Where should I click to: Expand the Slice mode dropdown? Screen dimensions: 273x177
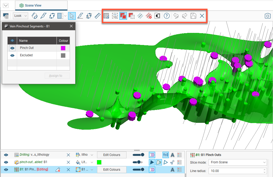[x=237, y=162]
